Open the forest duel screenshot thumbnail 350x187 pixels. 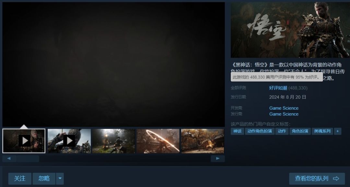[114, 141]
